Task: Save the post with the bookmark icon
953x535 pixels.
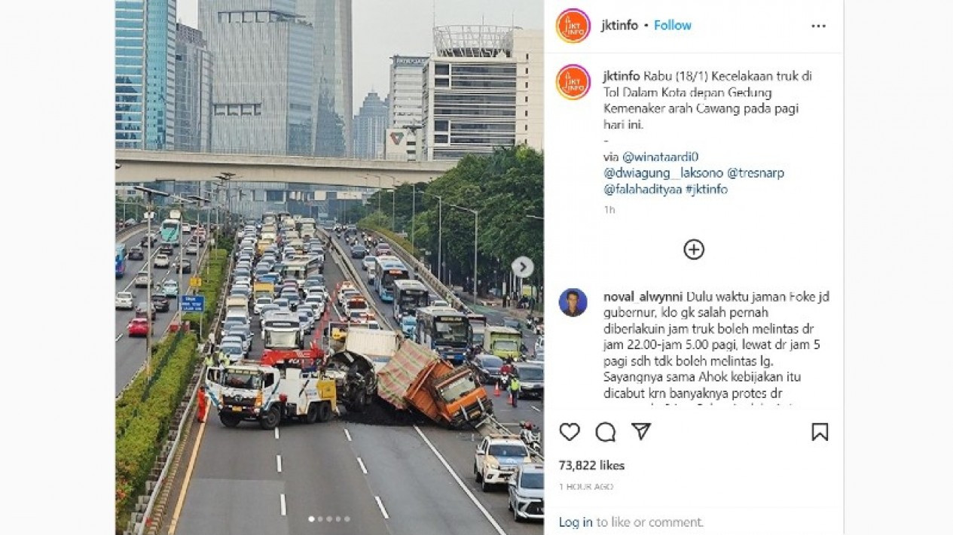Action: [x=820, y=432]
